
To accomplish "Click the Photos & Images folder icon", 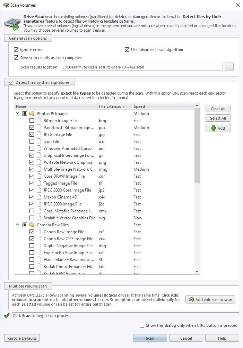I will click(x=32, y=114).
